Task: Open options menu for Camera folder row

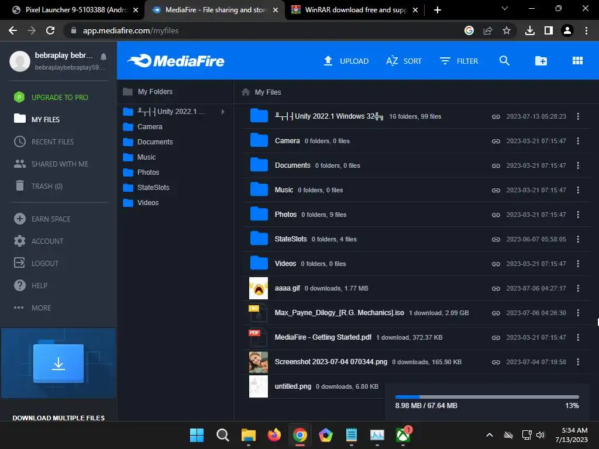Action: [578, 141]
